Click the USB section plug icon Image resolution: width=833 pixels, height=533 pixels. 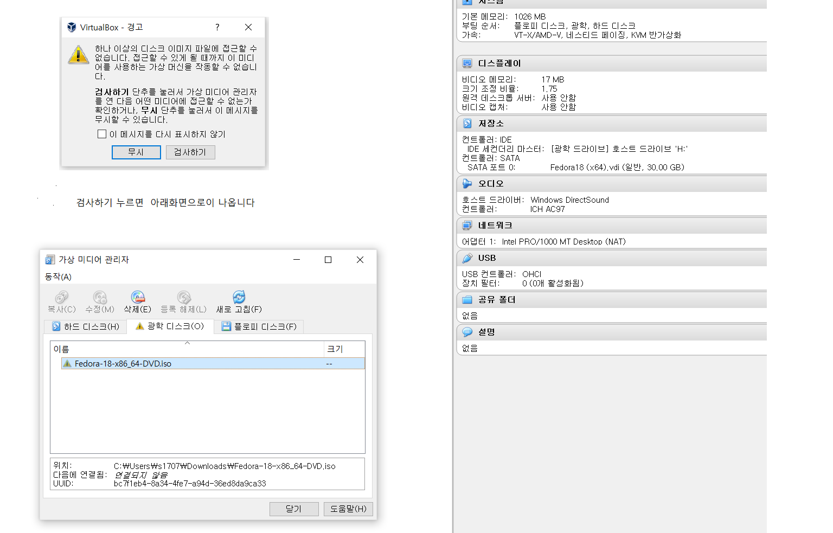tap(467, 258)
